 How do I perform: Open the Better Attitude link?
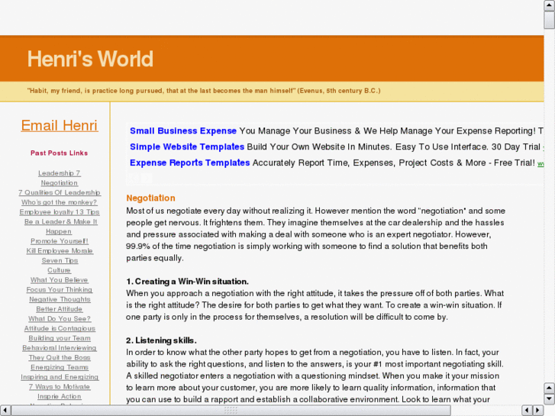click(x=59, y=308)
